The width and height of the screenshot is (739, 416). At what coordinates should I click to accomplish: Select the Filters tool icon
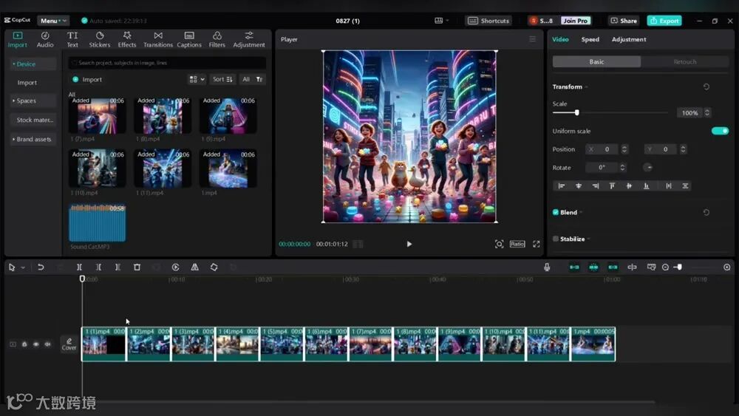point(217,39)
